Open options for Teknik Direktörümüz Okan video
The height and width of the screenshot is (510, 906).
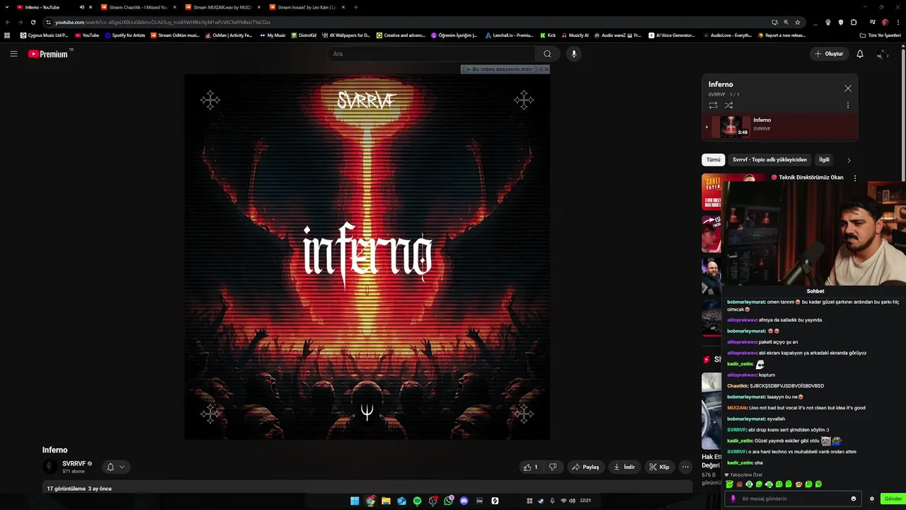(x=855, y=178)
